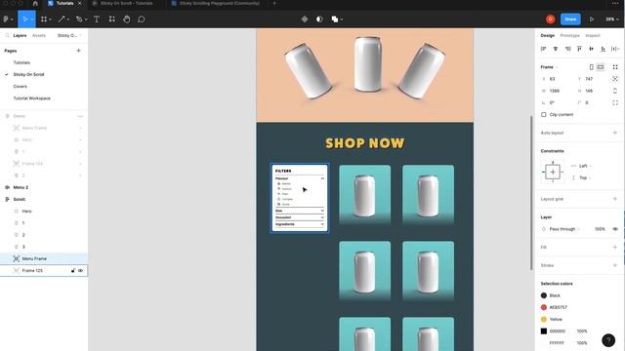Toggle lock on Frame 125 layer

73,271
